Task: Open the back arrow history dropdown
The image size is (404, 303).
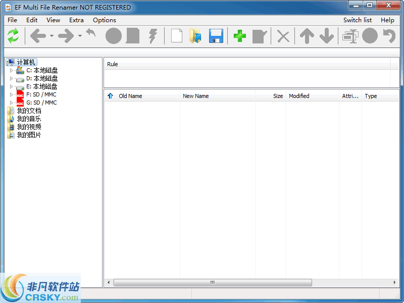Action: click(52, 36)
